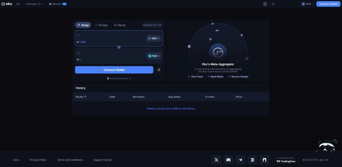The width and height of the screenshot is (342, 167).
Task: Click the large Connect Wallet button
Action: [x=114, y=70]
